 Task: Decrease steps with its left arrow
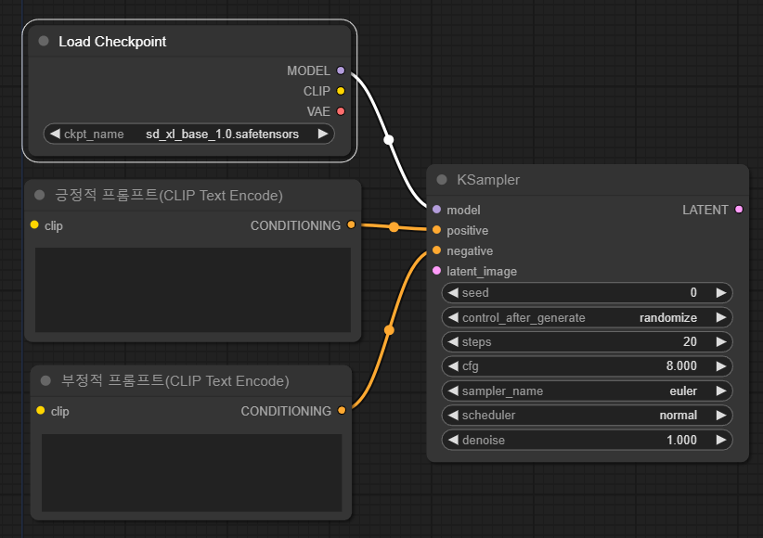(453, 341)
